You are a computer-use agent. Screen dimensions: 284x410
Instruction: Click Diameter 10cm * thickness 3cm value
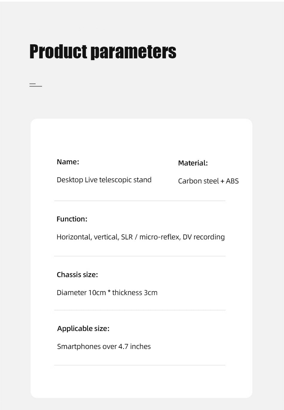[x=107, y=293]
